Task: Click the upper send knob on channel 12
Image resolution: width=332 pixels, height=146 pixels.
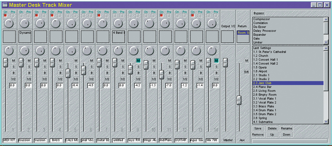Action: click(180, 24)
